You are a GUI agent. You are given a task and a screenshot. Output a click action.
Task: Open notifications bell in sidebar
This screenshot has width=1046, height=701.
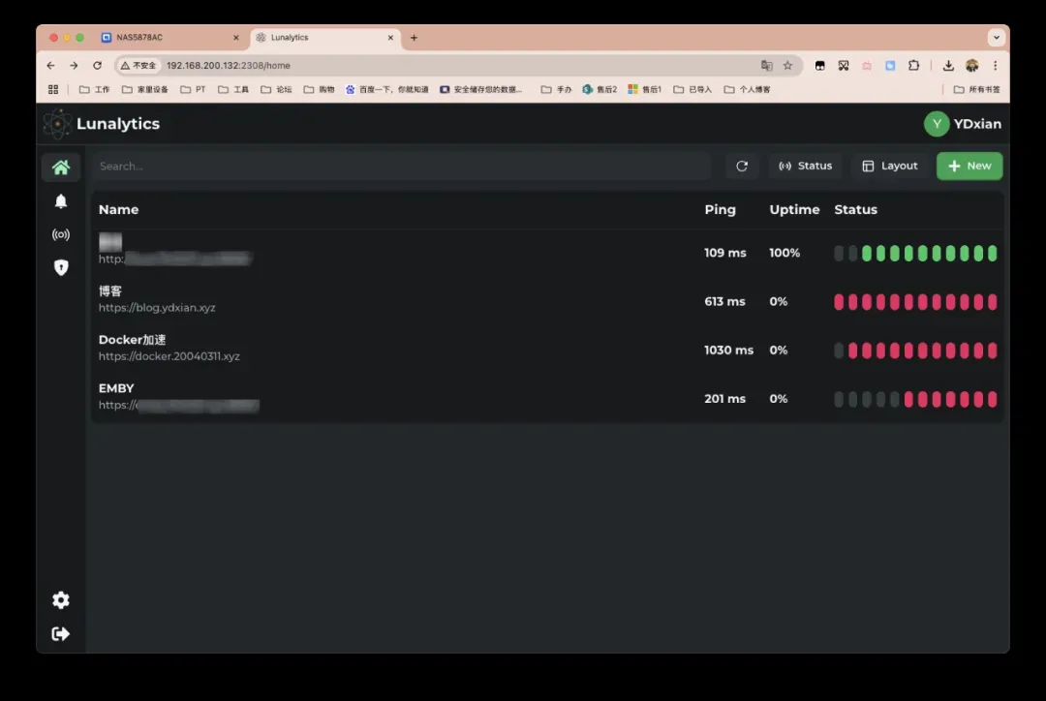[x=61, y=201]
